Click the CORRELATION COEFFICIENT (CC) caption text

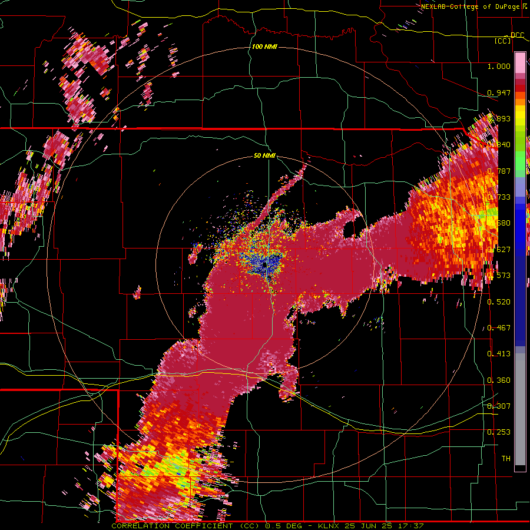[x=185, y=526]
